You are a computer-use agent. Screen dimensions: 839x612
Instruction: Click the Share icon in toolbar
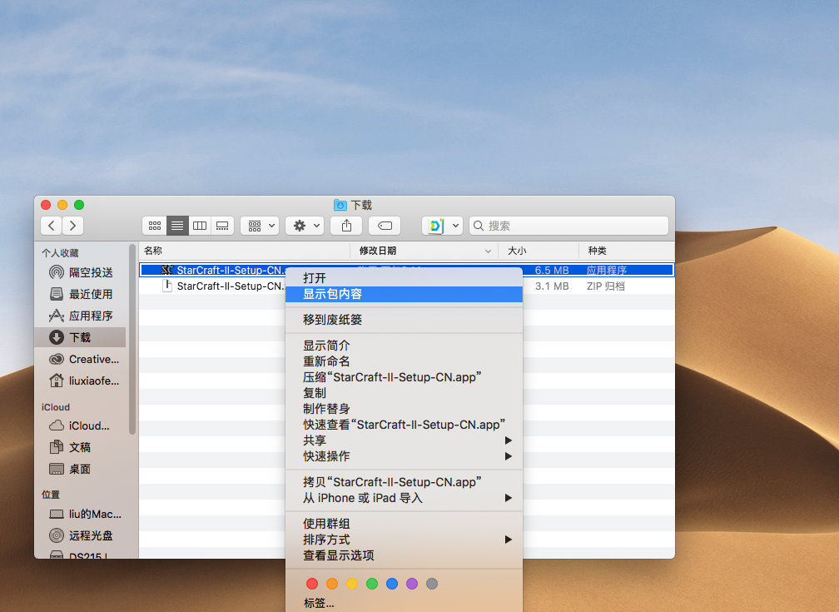[x=346, y=226]
